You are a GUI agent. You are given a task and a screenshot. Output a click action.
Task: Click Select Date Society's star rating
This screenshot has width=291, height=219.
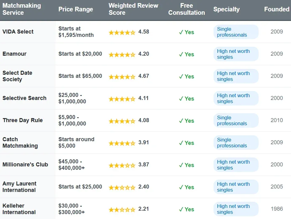[x=122, y=77]
